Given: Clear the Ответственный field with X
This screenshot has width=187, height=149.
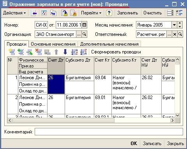Looking at the screenshot, I should tap(175, 34).
